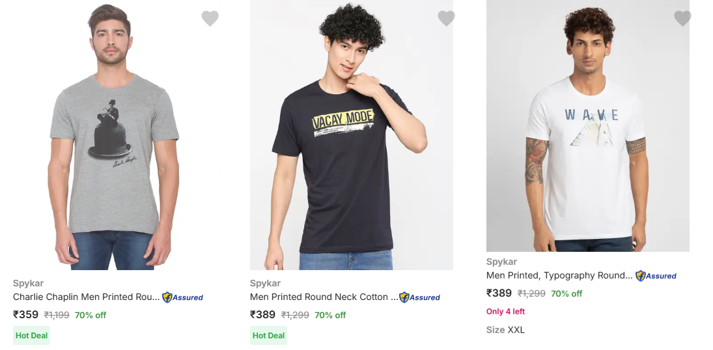Click the Hot Deal tag under the Vacay Mode tee
713x350 pixels.
[268, 336]
